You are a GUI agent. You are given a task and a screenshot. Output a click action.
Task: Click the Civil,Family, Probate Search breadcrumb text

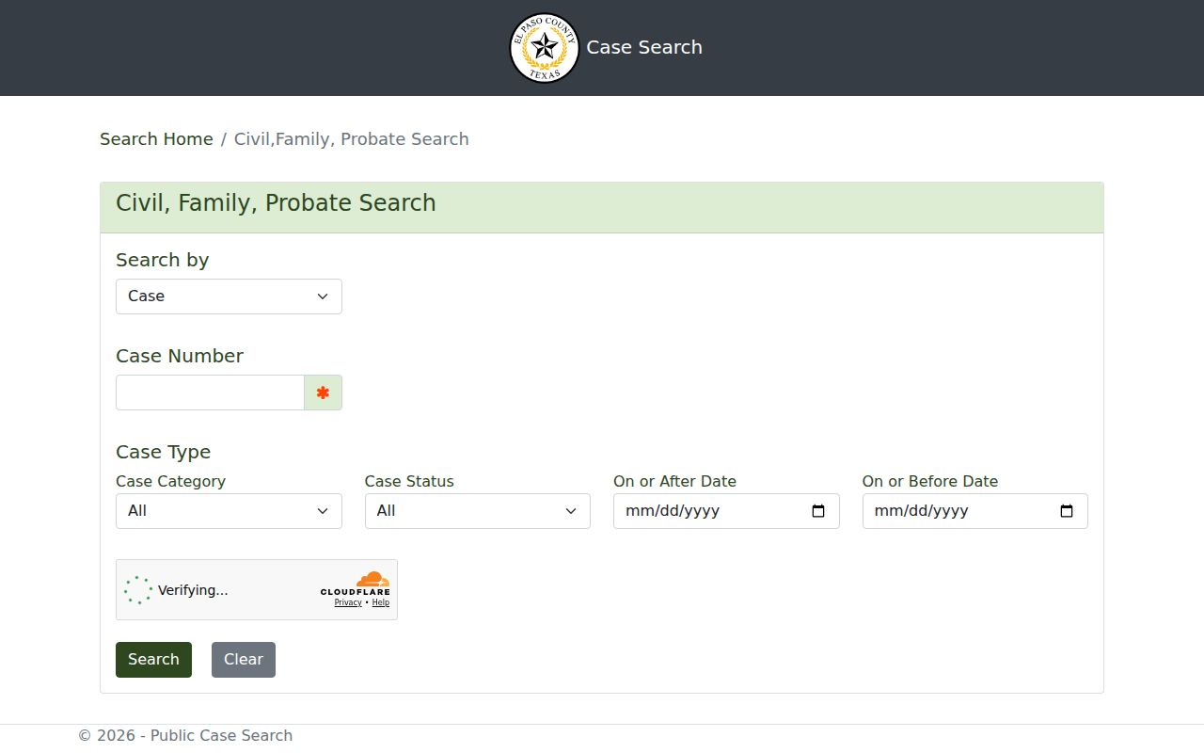pos(351,139)
